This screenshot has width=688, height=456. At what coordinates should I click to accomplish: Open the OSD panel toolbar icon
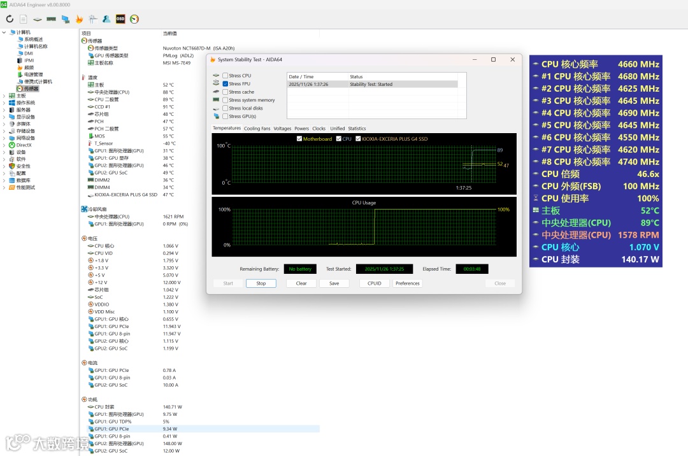point(120,19)
